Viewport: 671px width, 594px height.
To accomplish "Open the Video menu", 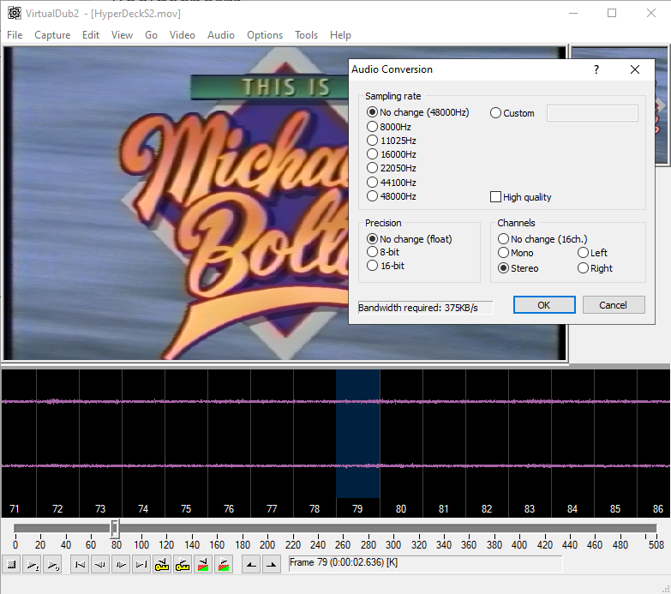I will point(183,35).
